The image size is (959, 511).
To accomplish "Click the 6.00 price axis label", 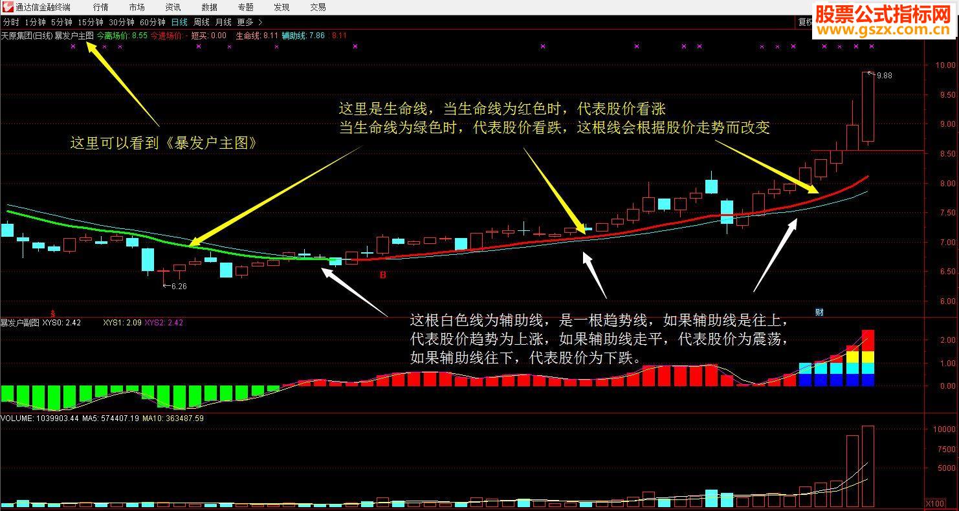I will click(x=947, y=301).
